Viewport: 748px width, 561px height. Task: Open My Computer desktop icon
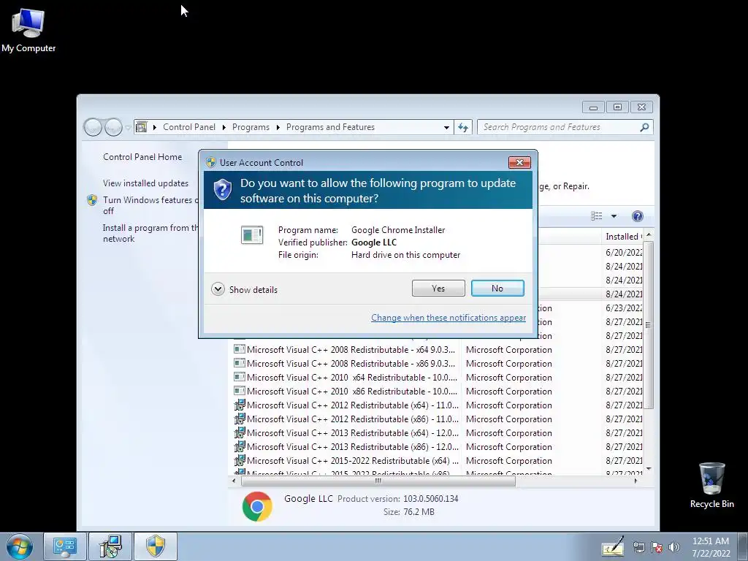[x=28, y=29]
